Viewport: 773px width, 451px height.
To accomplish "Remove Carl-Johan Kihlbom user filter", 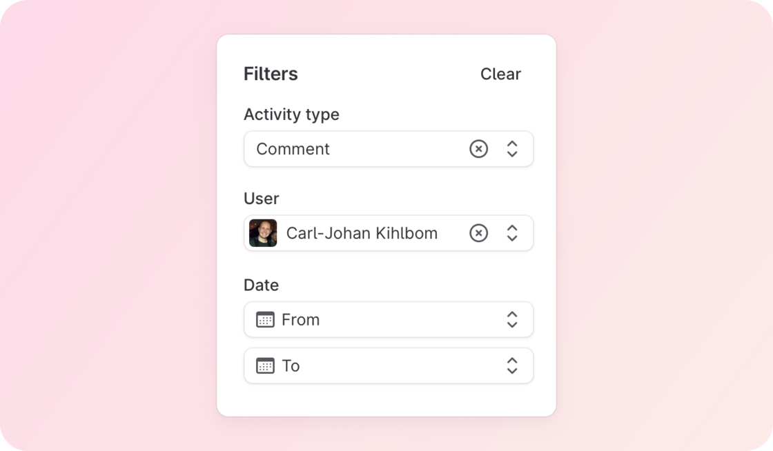I will click(x=478, y=233).
